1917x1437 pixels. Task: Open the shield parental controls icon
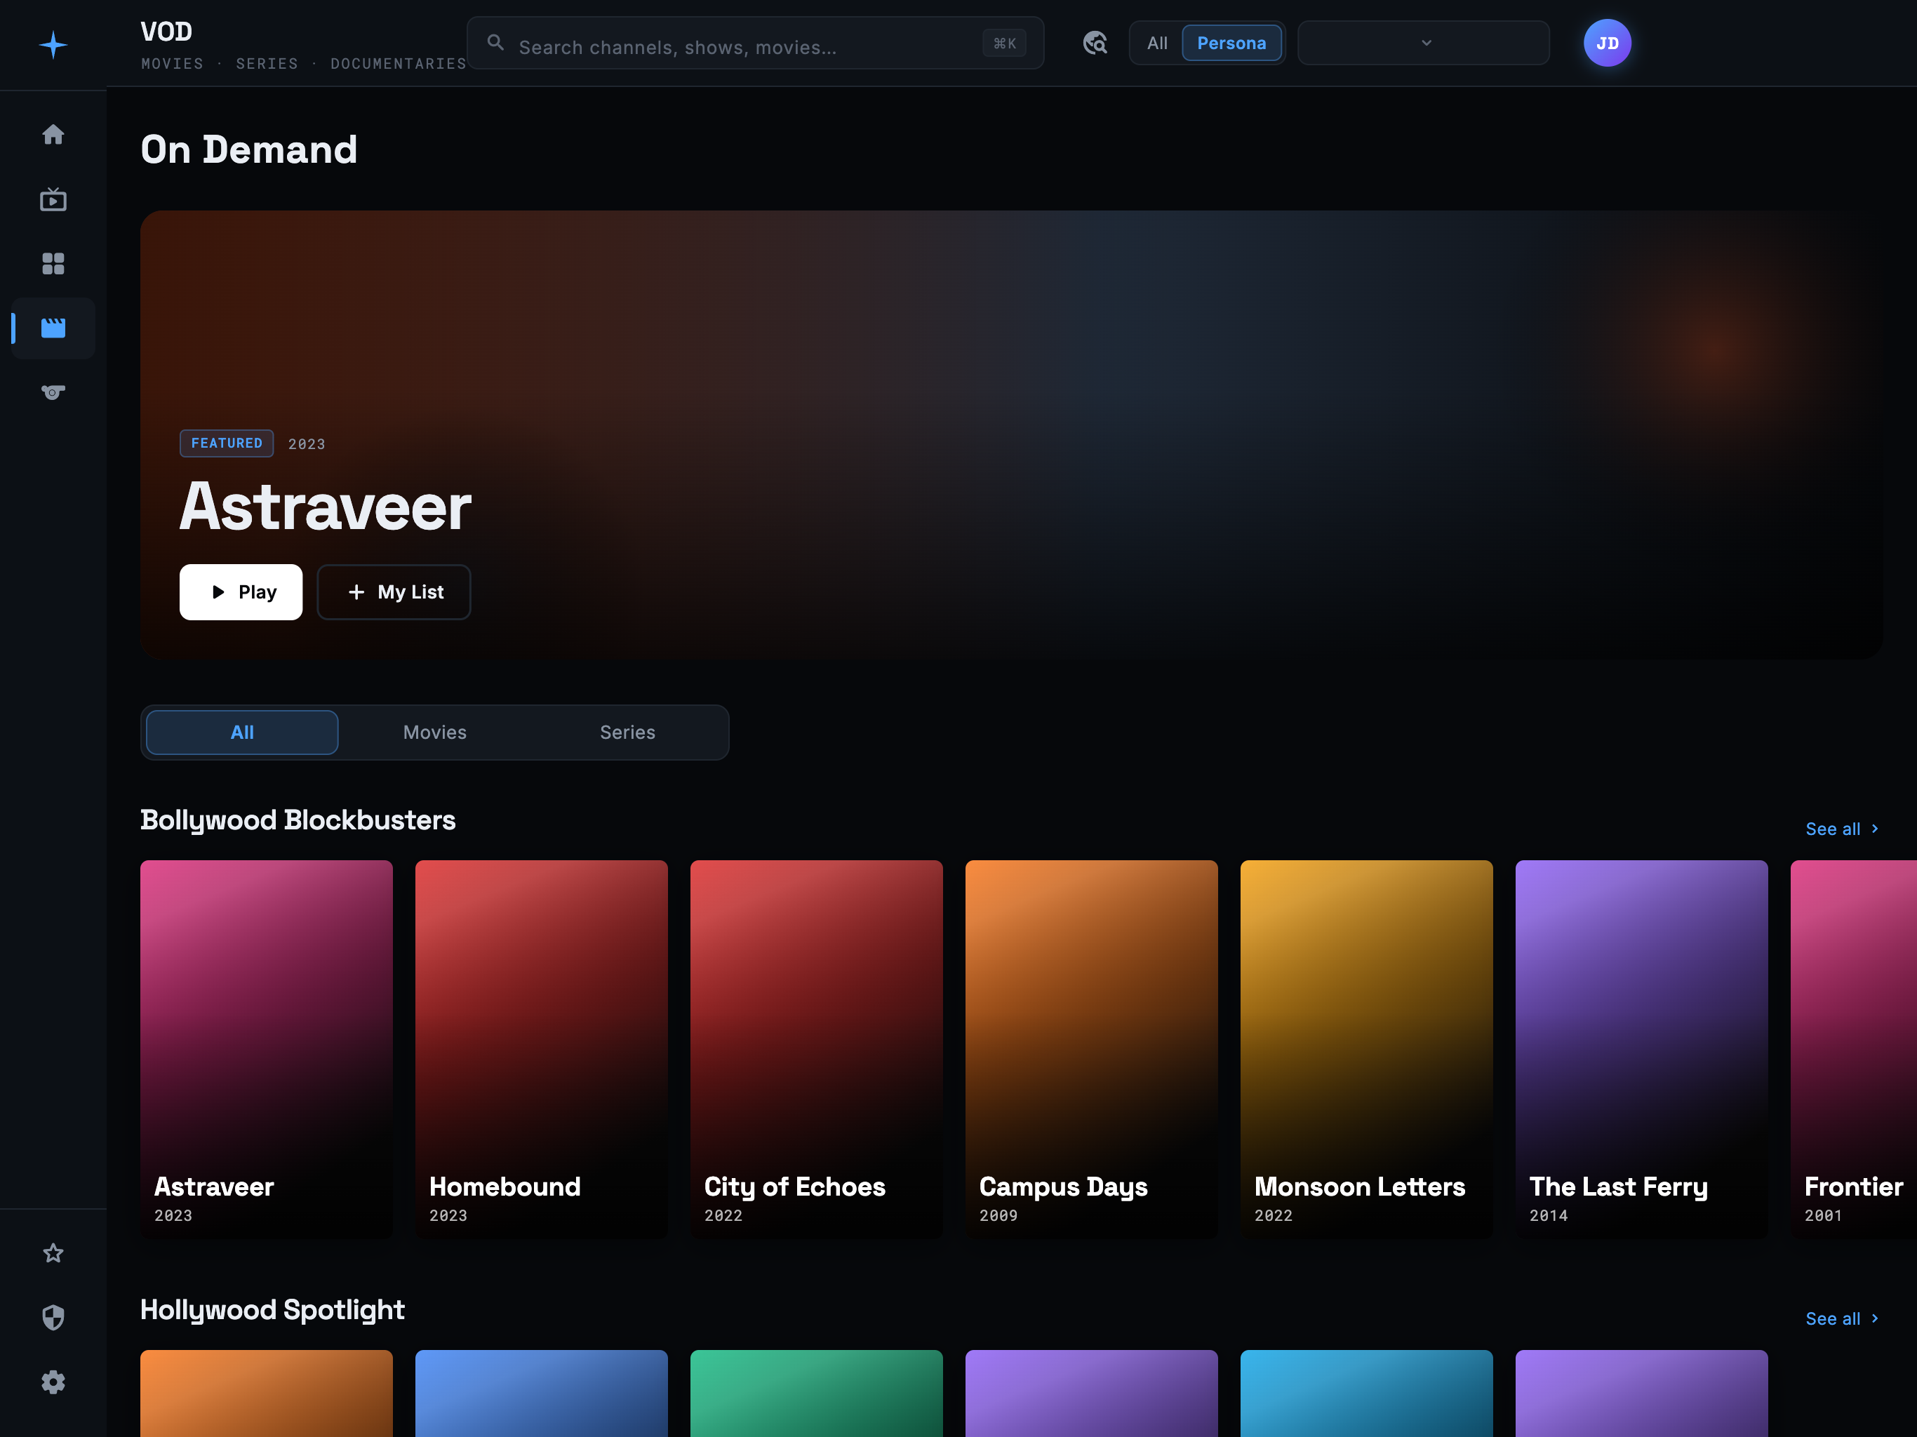point(53,1318)
